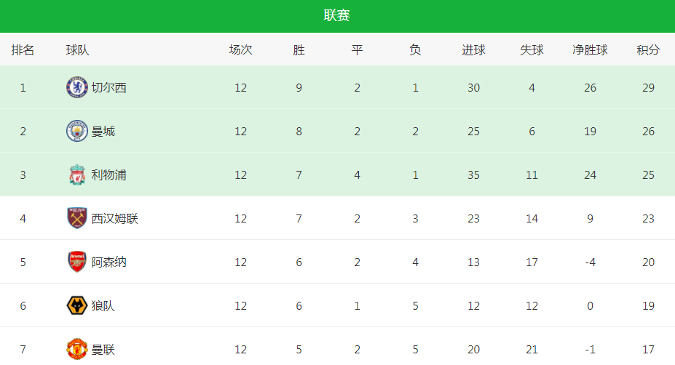Select the 西汉姆联 team name
The height and width of the screenshot is (365, 675).
[114, 218]
